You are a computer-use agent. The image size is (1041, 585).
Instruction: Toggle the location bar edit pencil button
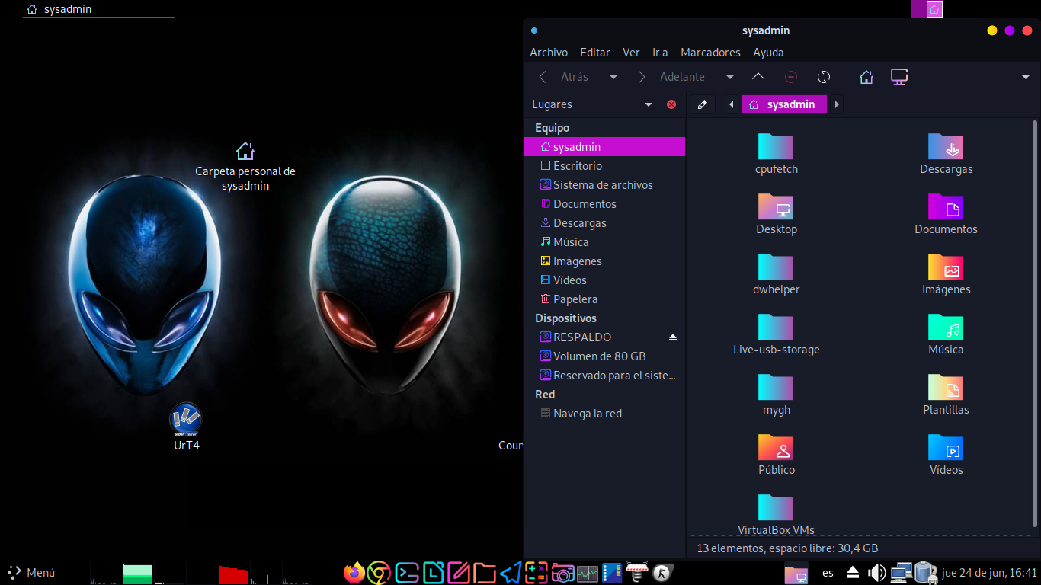(x=703, y=104)
